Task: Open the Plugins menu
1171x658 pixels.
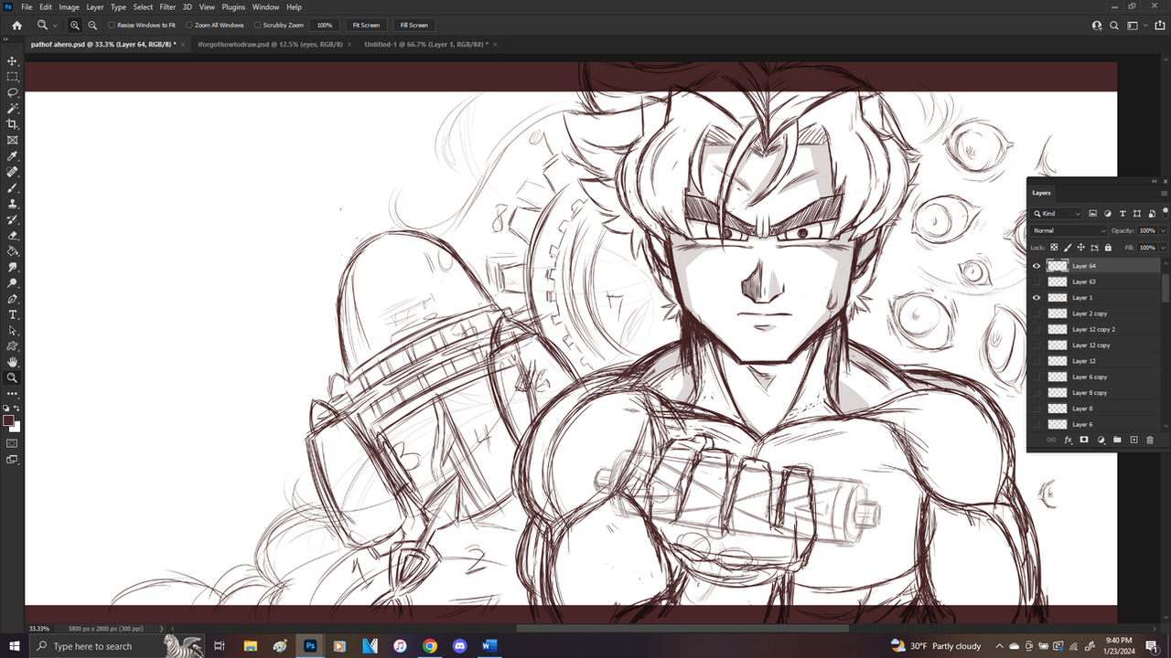Action: (233, 6)
